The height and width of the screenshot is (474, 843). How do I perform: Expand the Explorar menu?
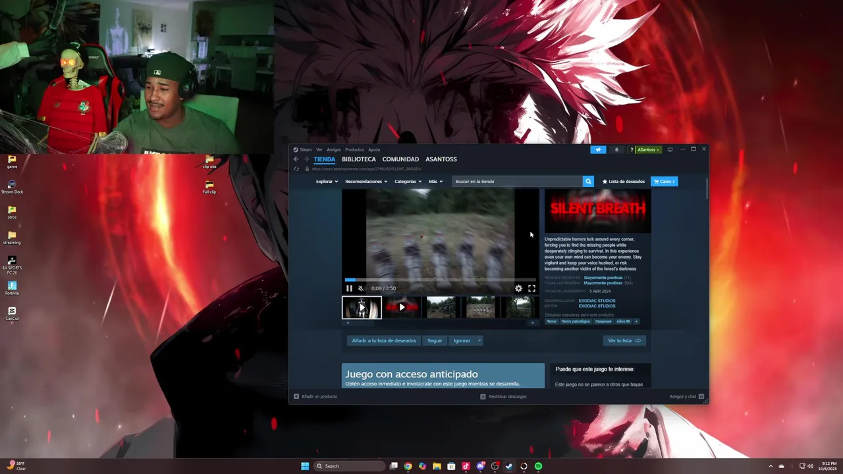327,182
